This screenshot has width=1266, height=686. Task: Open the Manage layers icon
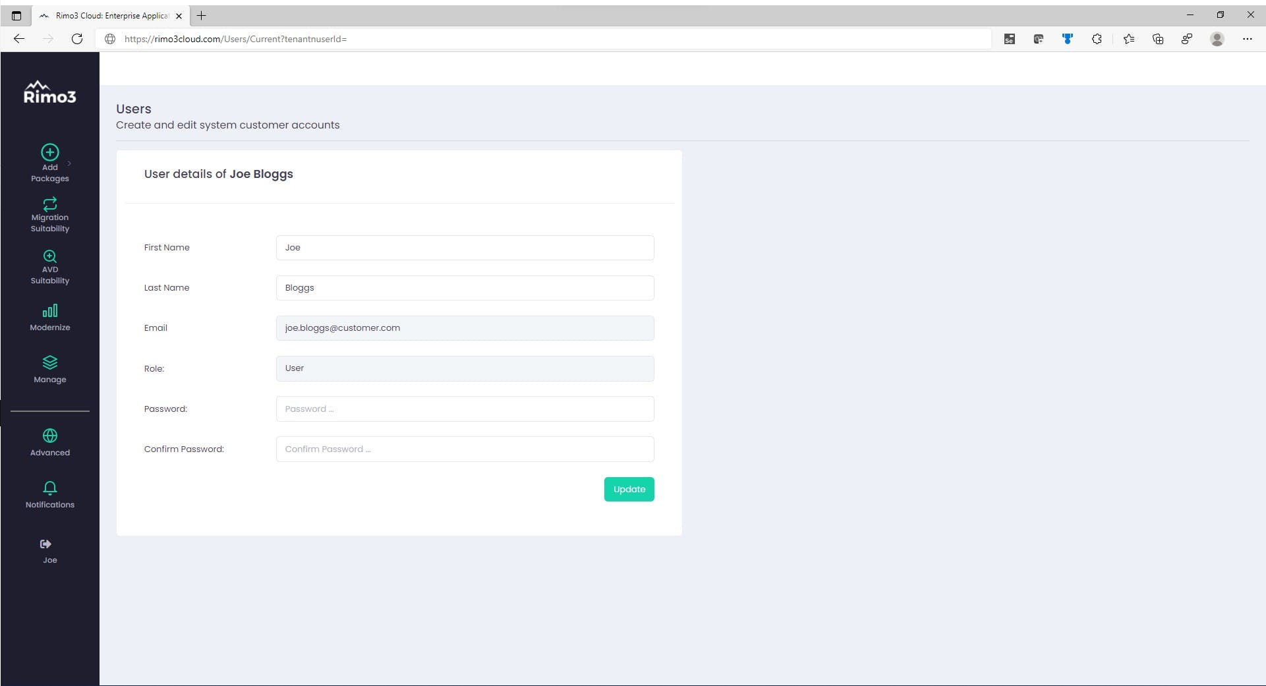[x=50, y=362]
